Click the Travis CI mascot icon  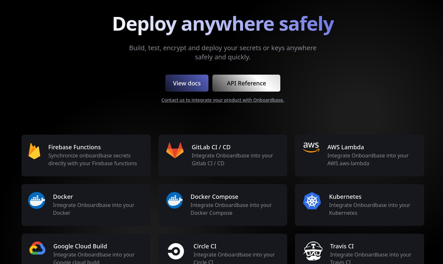[x=313, y=251]
